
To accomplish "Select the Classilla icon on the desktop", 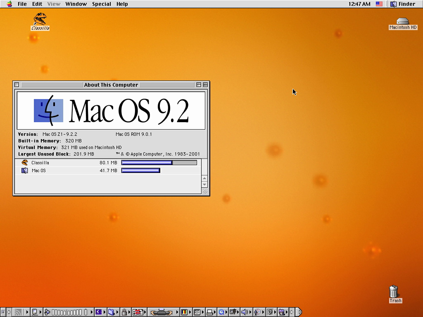I will pyautogui.click(x=40, y=19).
